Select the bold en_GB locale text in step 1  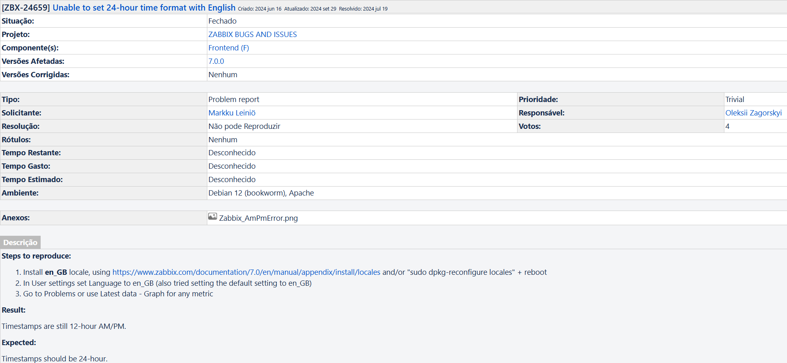[56, 272]
